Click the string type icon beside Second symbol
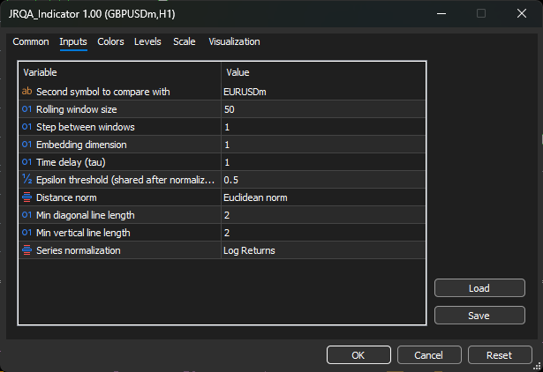 click(x=26, y=92)
